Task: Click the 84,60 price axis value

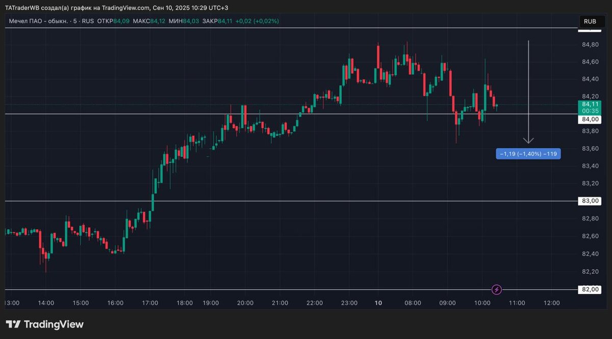Action: pos(590,62)
